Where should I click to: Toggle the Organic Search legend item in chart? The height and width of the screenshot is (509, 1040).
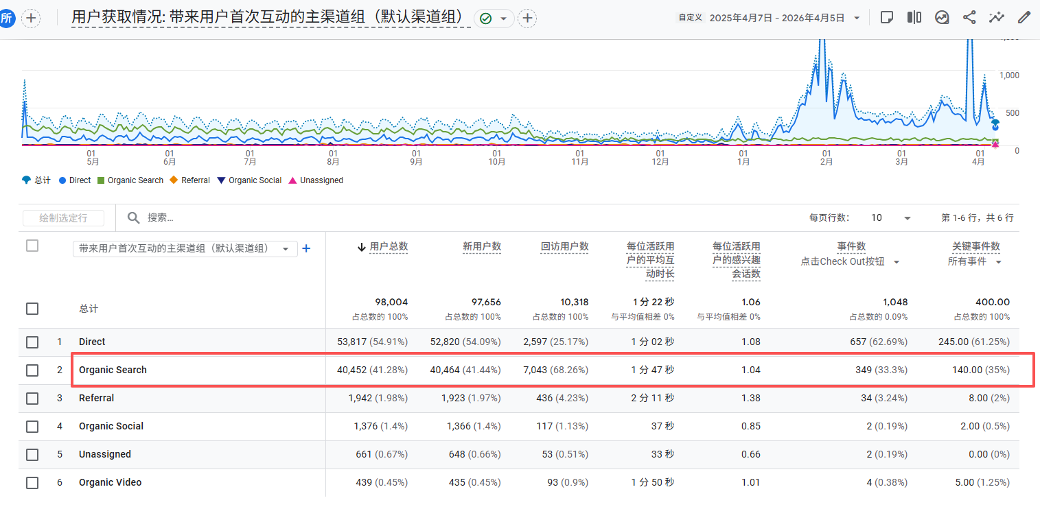click(x=130, y=180)
